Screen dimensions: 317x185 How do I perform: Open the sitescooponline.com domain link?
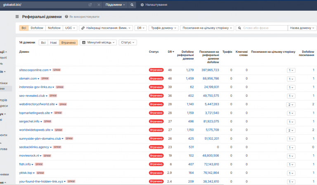click(x=34, y=70)
